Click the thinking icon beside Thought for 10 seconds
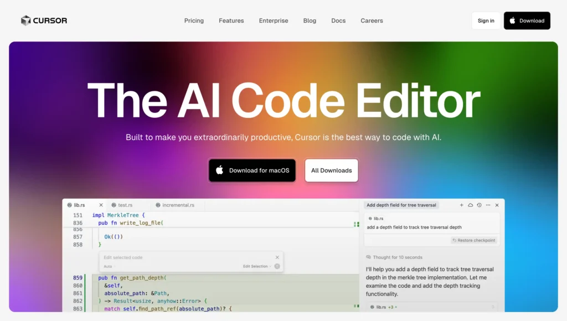Screen dimensions: 567x321 (368, 257)
